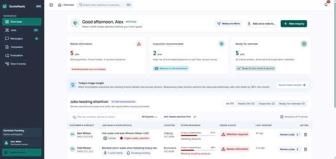The height and width of the screenshot is (159, 336).
Task: Open Jobs in the sidebar
Action: pyautogui.click(x=22, y=30)
